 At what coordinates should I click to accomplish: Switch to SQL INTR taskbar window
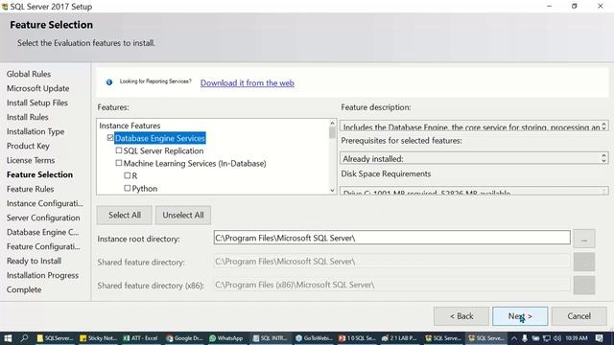[x=270, y=338]
